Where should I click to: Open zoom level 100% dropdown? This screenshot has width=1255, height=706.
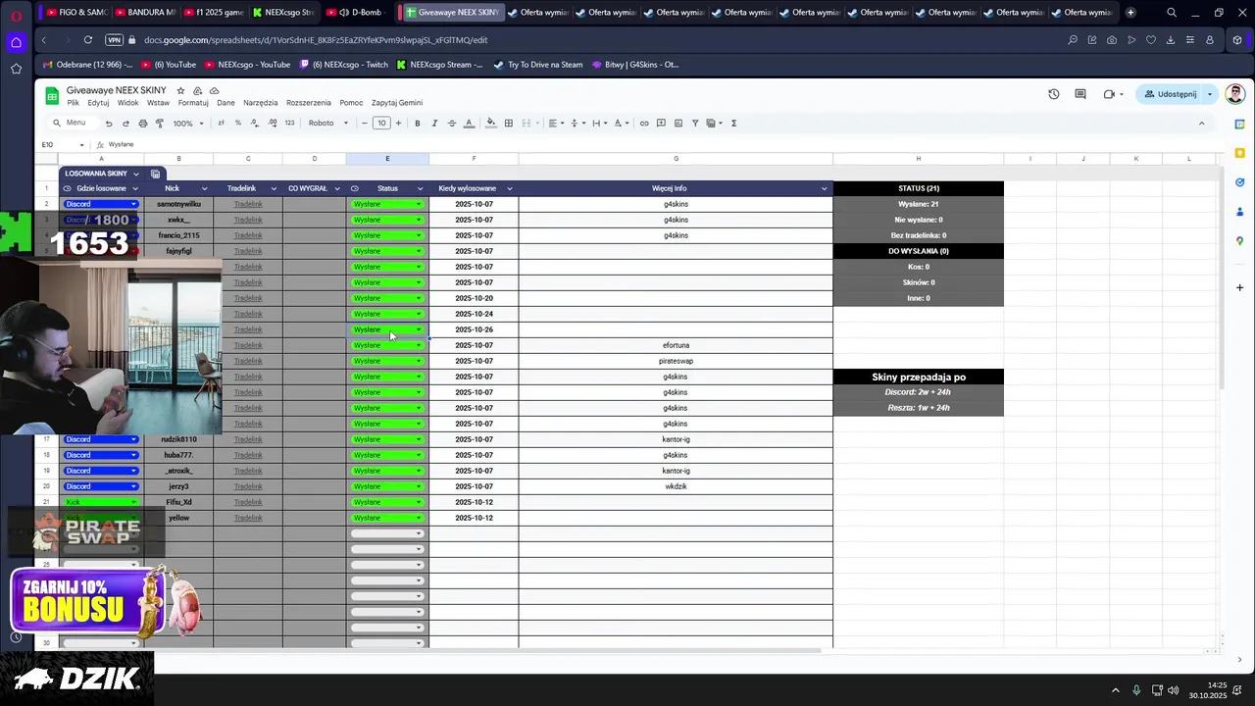coord(188,124)
